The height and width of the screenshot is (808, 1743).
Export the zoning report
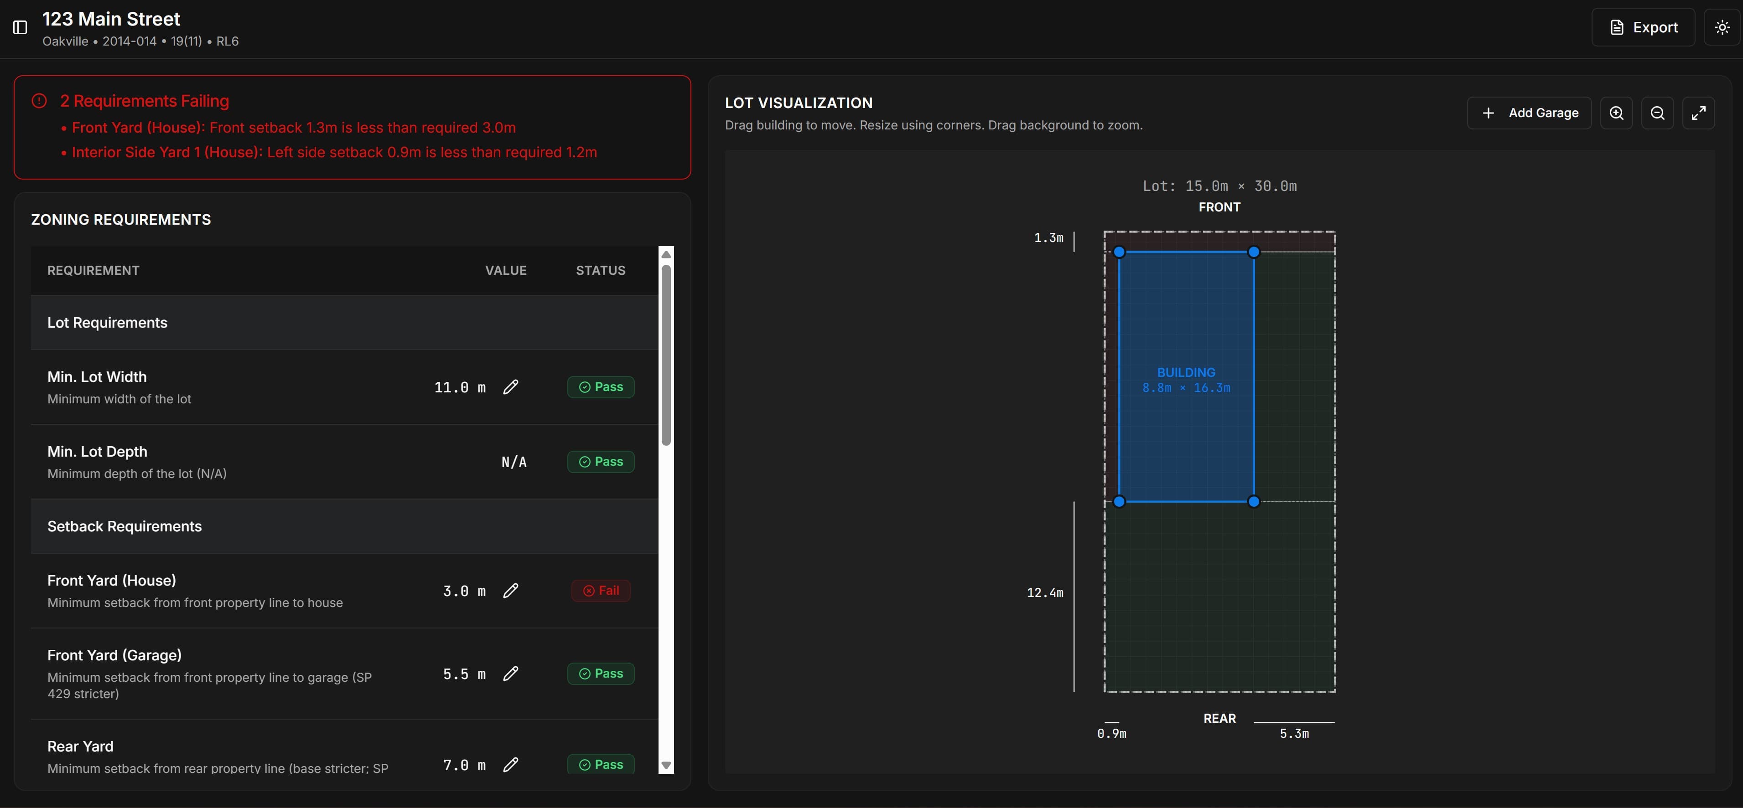pos(1644,27)
